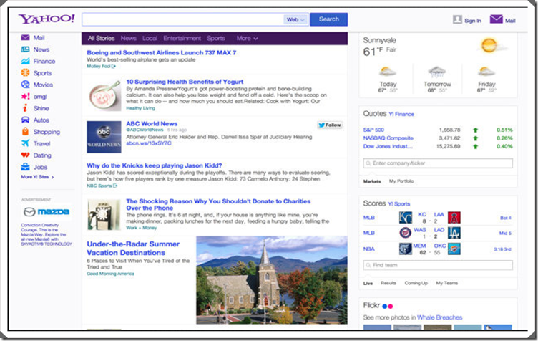Click the Oklahoma City Thunder logo
The width and height of the screenshot is (538, 341).
tap(454, 249)
